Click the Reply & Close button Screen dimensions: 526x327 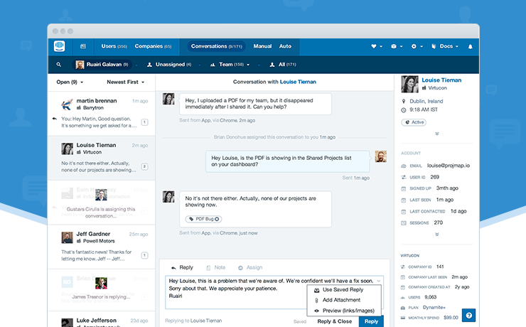pyautogui.click(x=333, y=321)
